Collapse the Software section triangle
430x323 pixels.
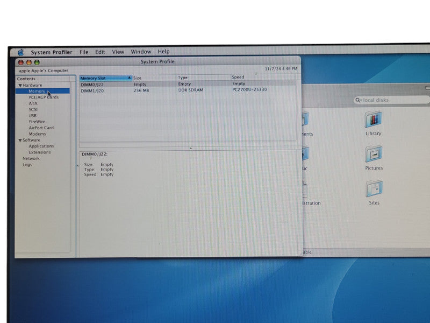(20, 141)
